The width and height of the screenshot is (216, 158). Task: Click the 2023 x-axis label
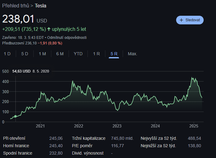point(117,126)
